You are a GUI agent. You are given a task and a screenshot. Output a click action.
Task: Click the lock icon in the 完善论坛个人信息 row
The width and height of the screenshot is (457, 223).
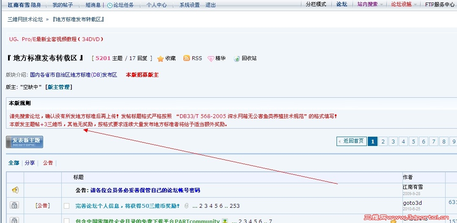pyautogui.click(x=14, y=205)
